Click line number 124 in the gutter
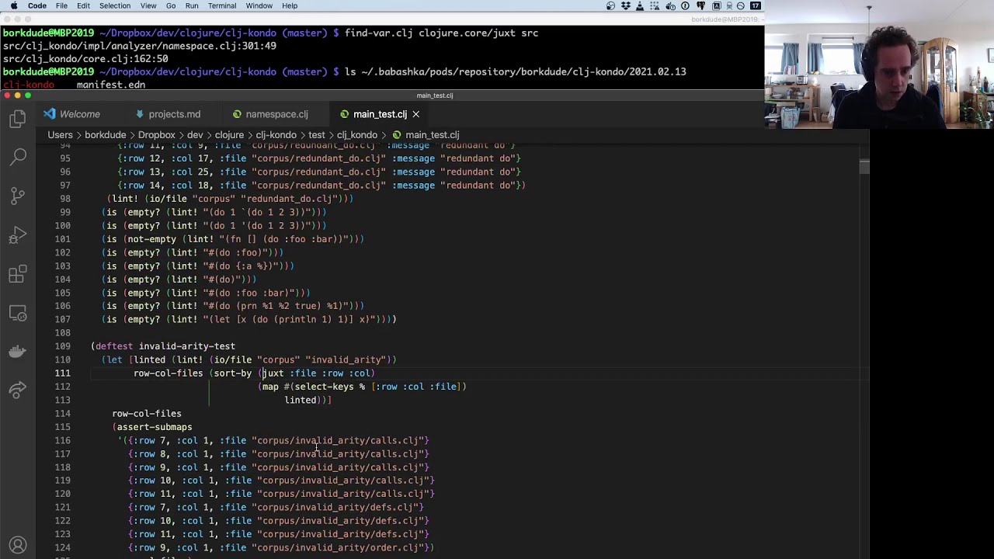This screenshot has width=994, height=559. pos(62,548)
